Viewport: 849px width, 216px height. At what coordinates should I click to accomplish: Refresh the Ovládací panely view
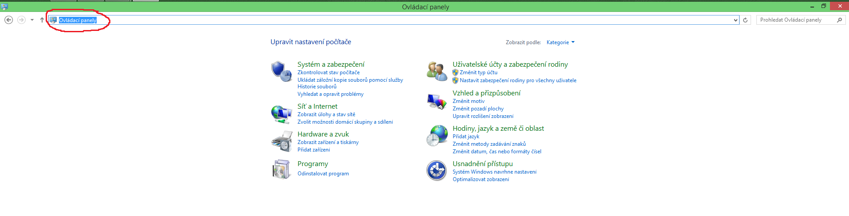745,20
